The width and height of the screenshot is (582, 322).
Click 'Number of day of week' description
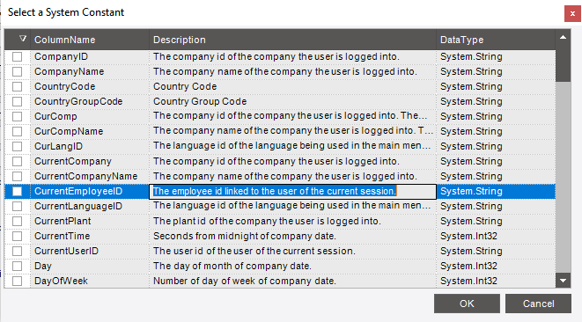292,281
